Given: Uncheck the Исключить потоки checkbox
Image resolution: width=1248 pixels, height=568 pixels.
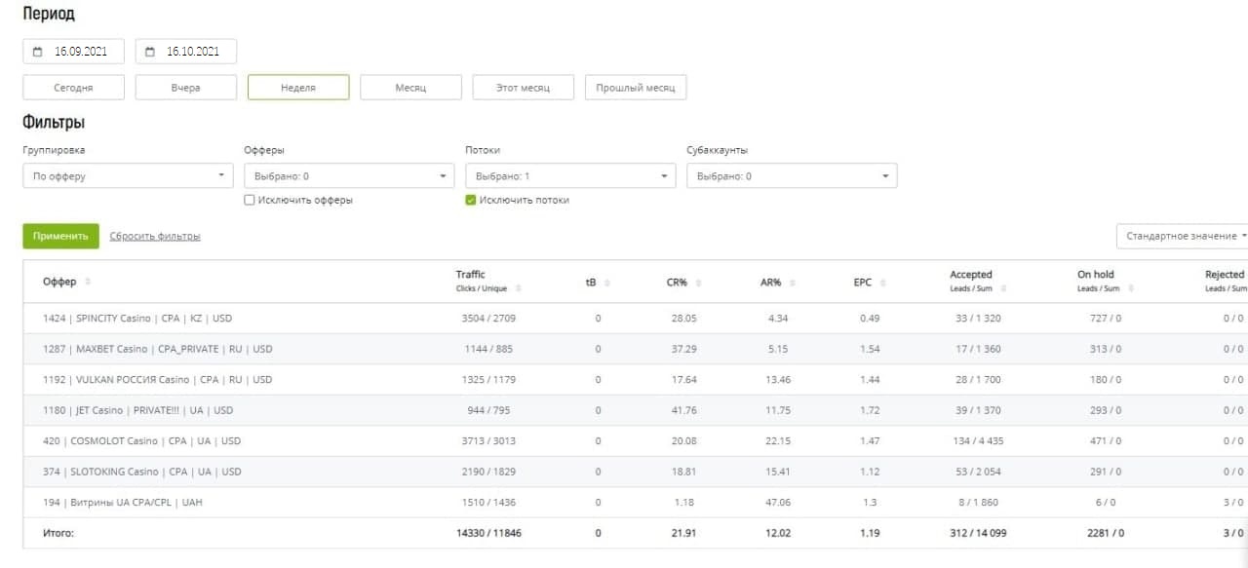Looking at the screenshot, I should click(471, 200).
